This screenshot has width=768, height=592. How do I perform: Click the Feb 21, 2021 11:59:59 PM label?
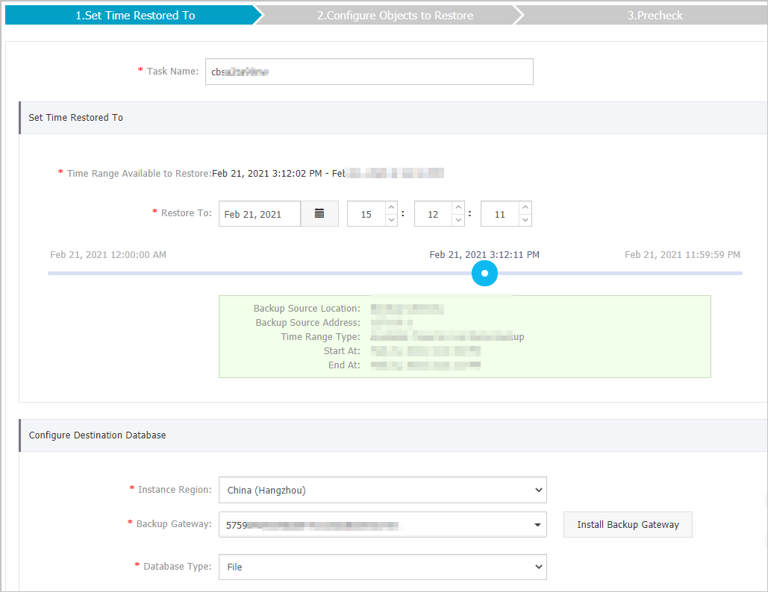[682, 254]
